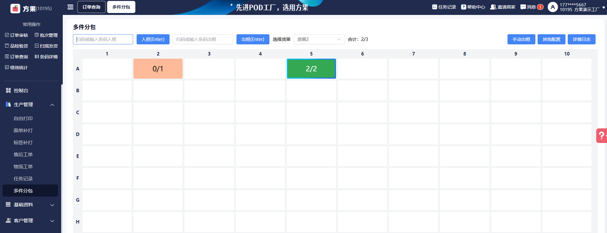Go to 控制台 dashboard
Viewport: 607px width, 233px height.
pos(21,91)
